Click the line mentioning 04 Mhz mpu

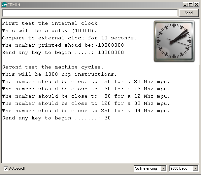86,111
